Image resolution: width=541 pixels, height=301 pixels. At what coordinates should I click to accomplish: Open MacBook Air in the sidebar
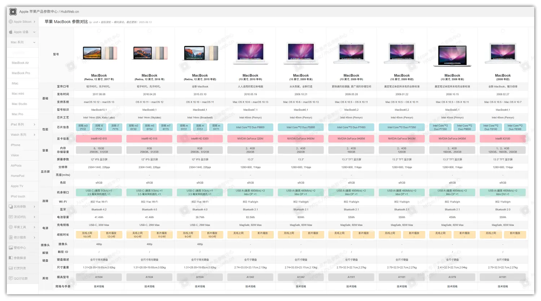pyautogui.click(x=20, y=63)
